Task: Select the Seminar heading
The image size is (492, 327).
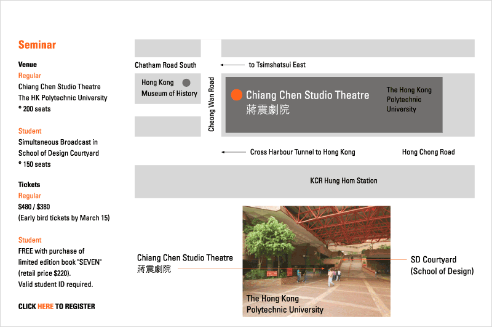Action: click(x=37, y=45)
